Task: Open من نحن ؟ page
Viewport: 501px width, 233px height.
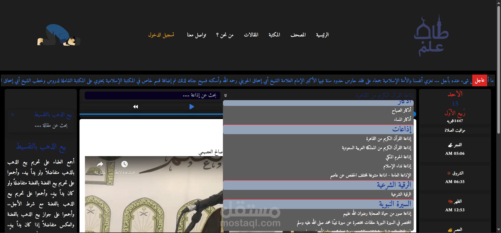Action: (x=225, y=35)
